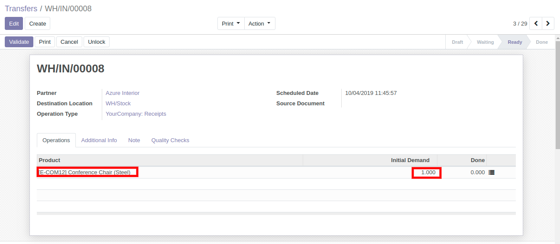Go to the next transfer record
This screenshot has width=560, height=244.
pyautogui.click(x=548, y=23)
